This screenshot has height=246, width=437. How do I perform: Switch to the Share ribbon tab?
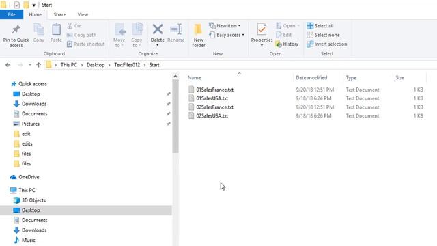[59, 14]
